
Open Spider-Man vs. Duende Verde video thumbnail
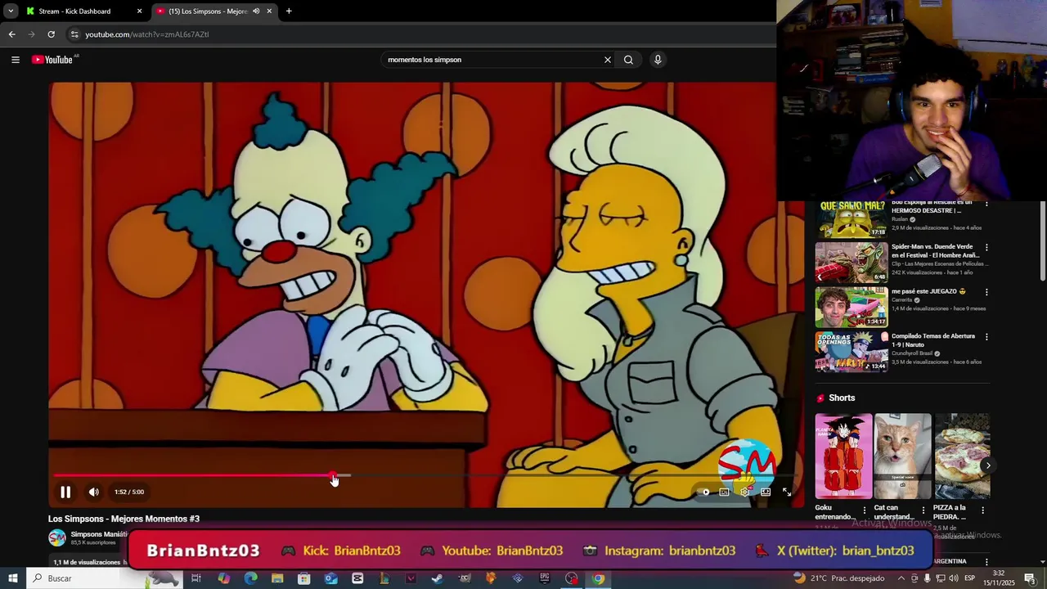click(852, 262)
